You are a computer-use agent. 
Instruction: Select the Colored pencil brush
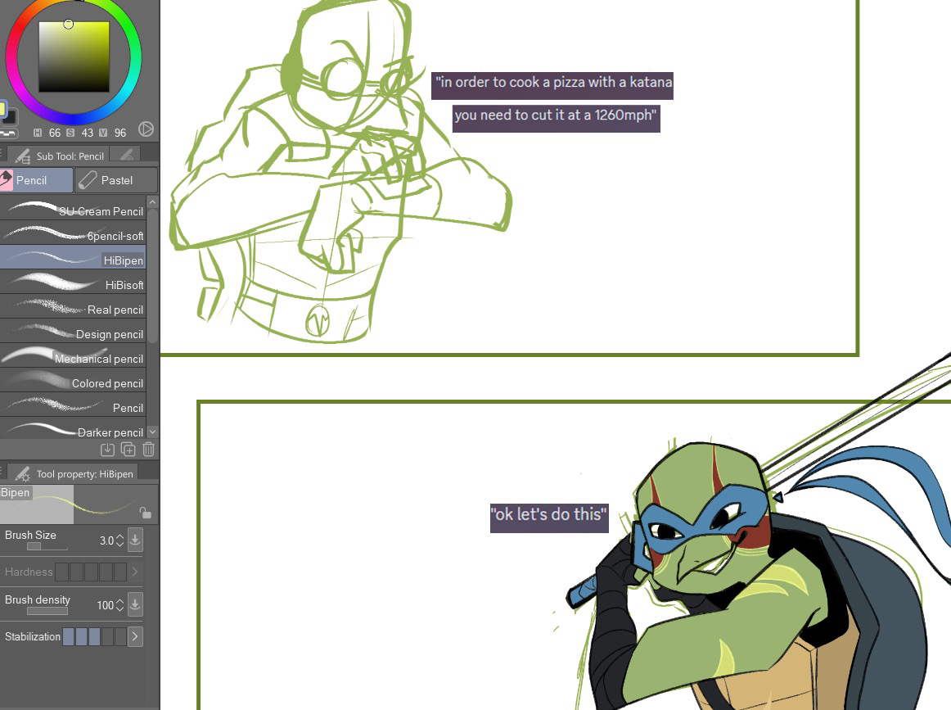click(x=73, y=381)
